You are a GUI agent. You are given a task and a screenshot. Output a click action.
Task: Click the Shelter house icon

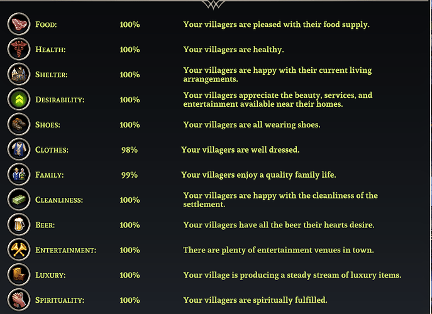tap(18, 75)
